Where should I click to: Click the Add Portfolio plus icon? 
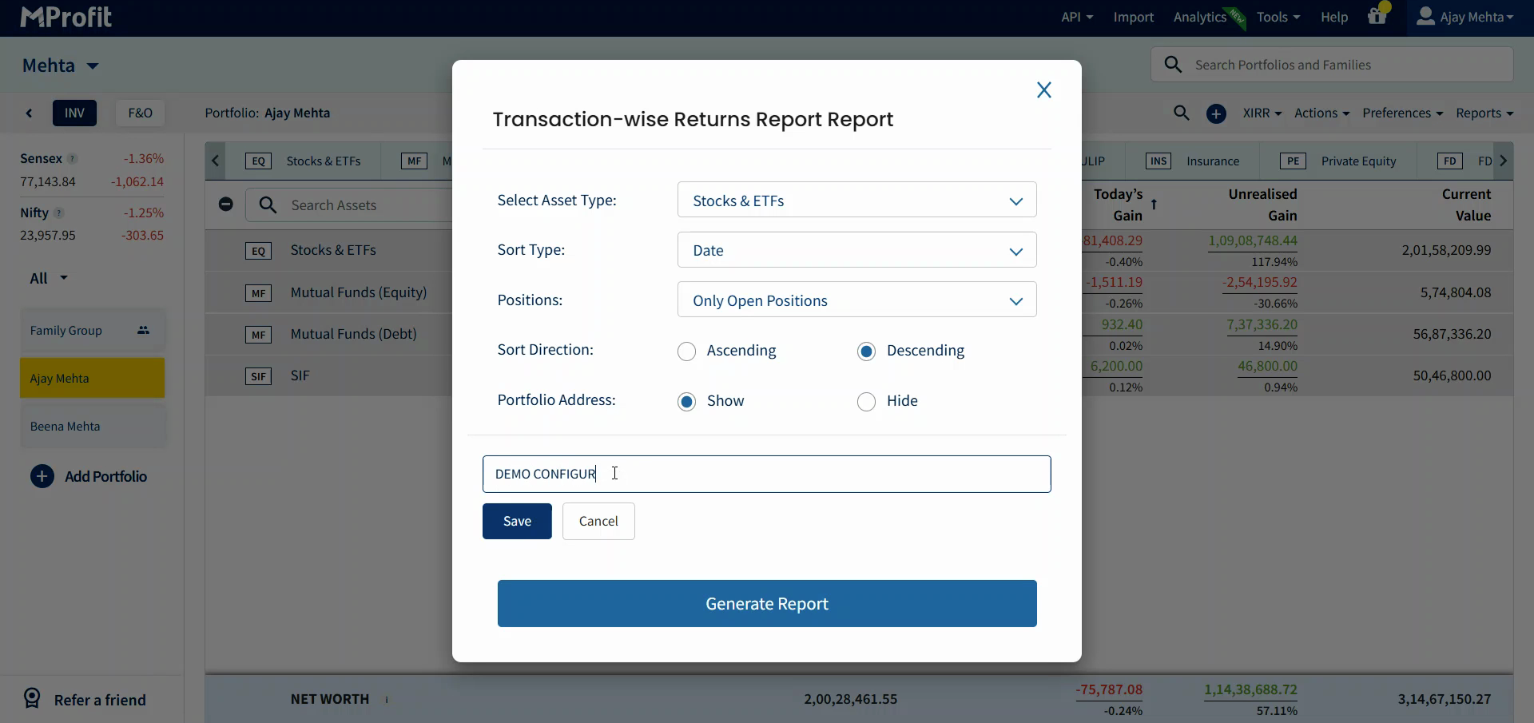[42, 477]
